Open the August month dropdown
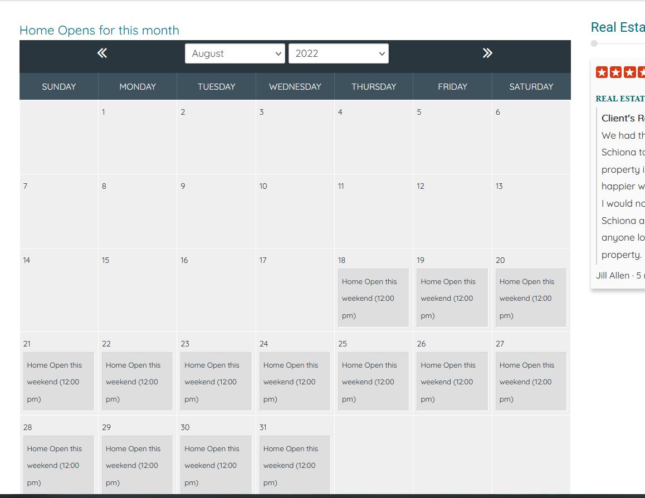Screen dimensions: 645x498 tap(235, 53)
